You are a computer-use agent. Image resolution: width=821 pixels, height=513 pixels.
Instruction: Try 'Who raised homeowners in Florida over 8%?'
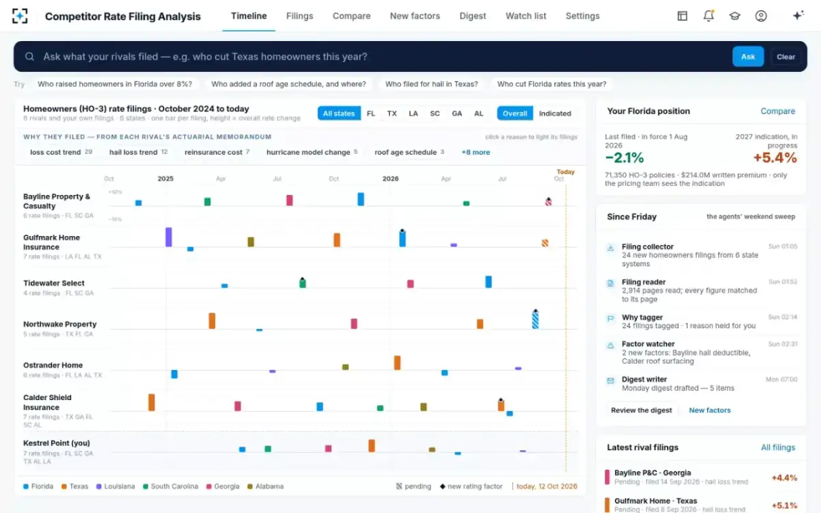(x=114, y=84)
